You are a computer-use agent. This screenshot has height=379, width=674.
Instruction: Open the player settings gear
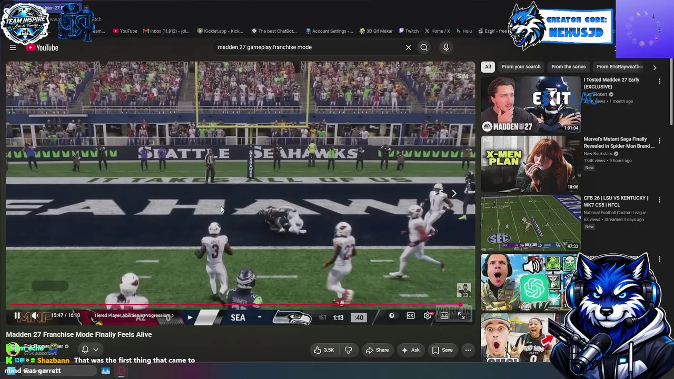[x=428, y=316]
